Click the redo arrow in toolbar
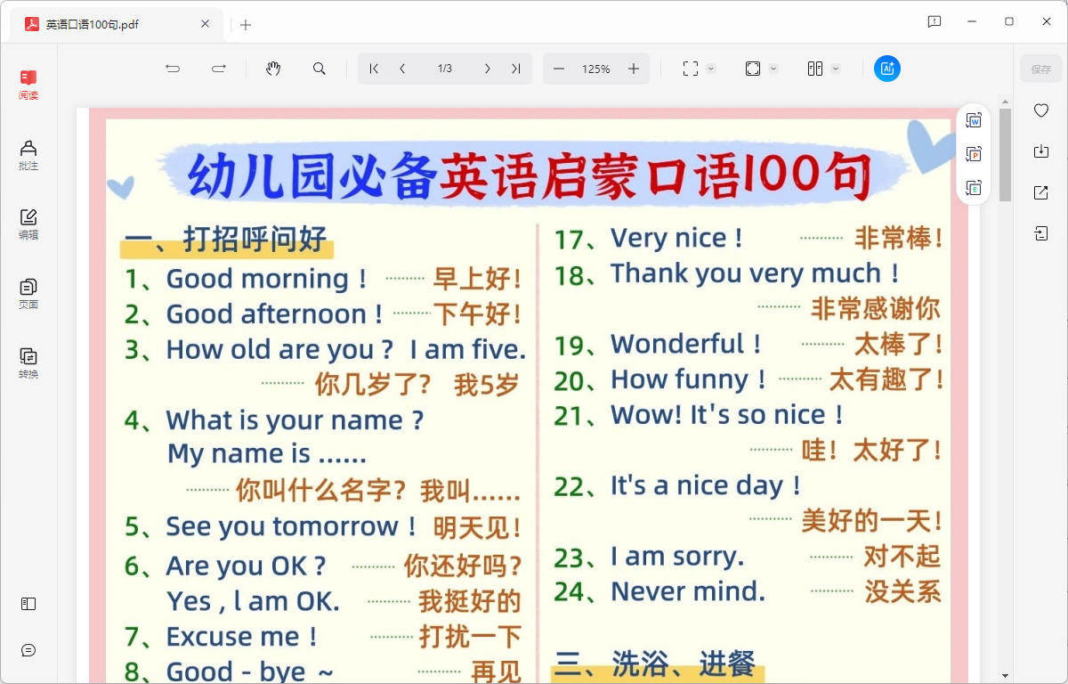Image resolution: width=1068 pixels, height=684 pixels. (219, 69)
